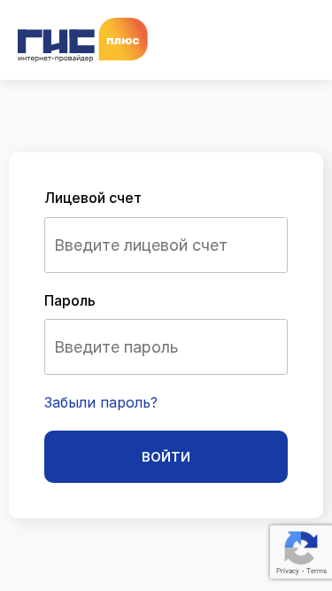Click the Пароль field label
This screenshot has height=591, width=332.
click(x=70, y=300)
